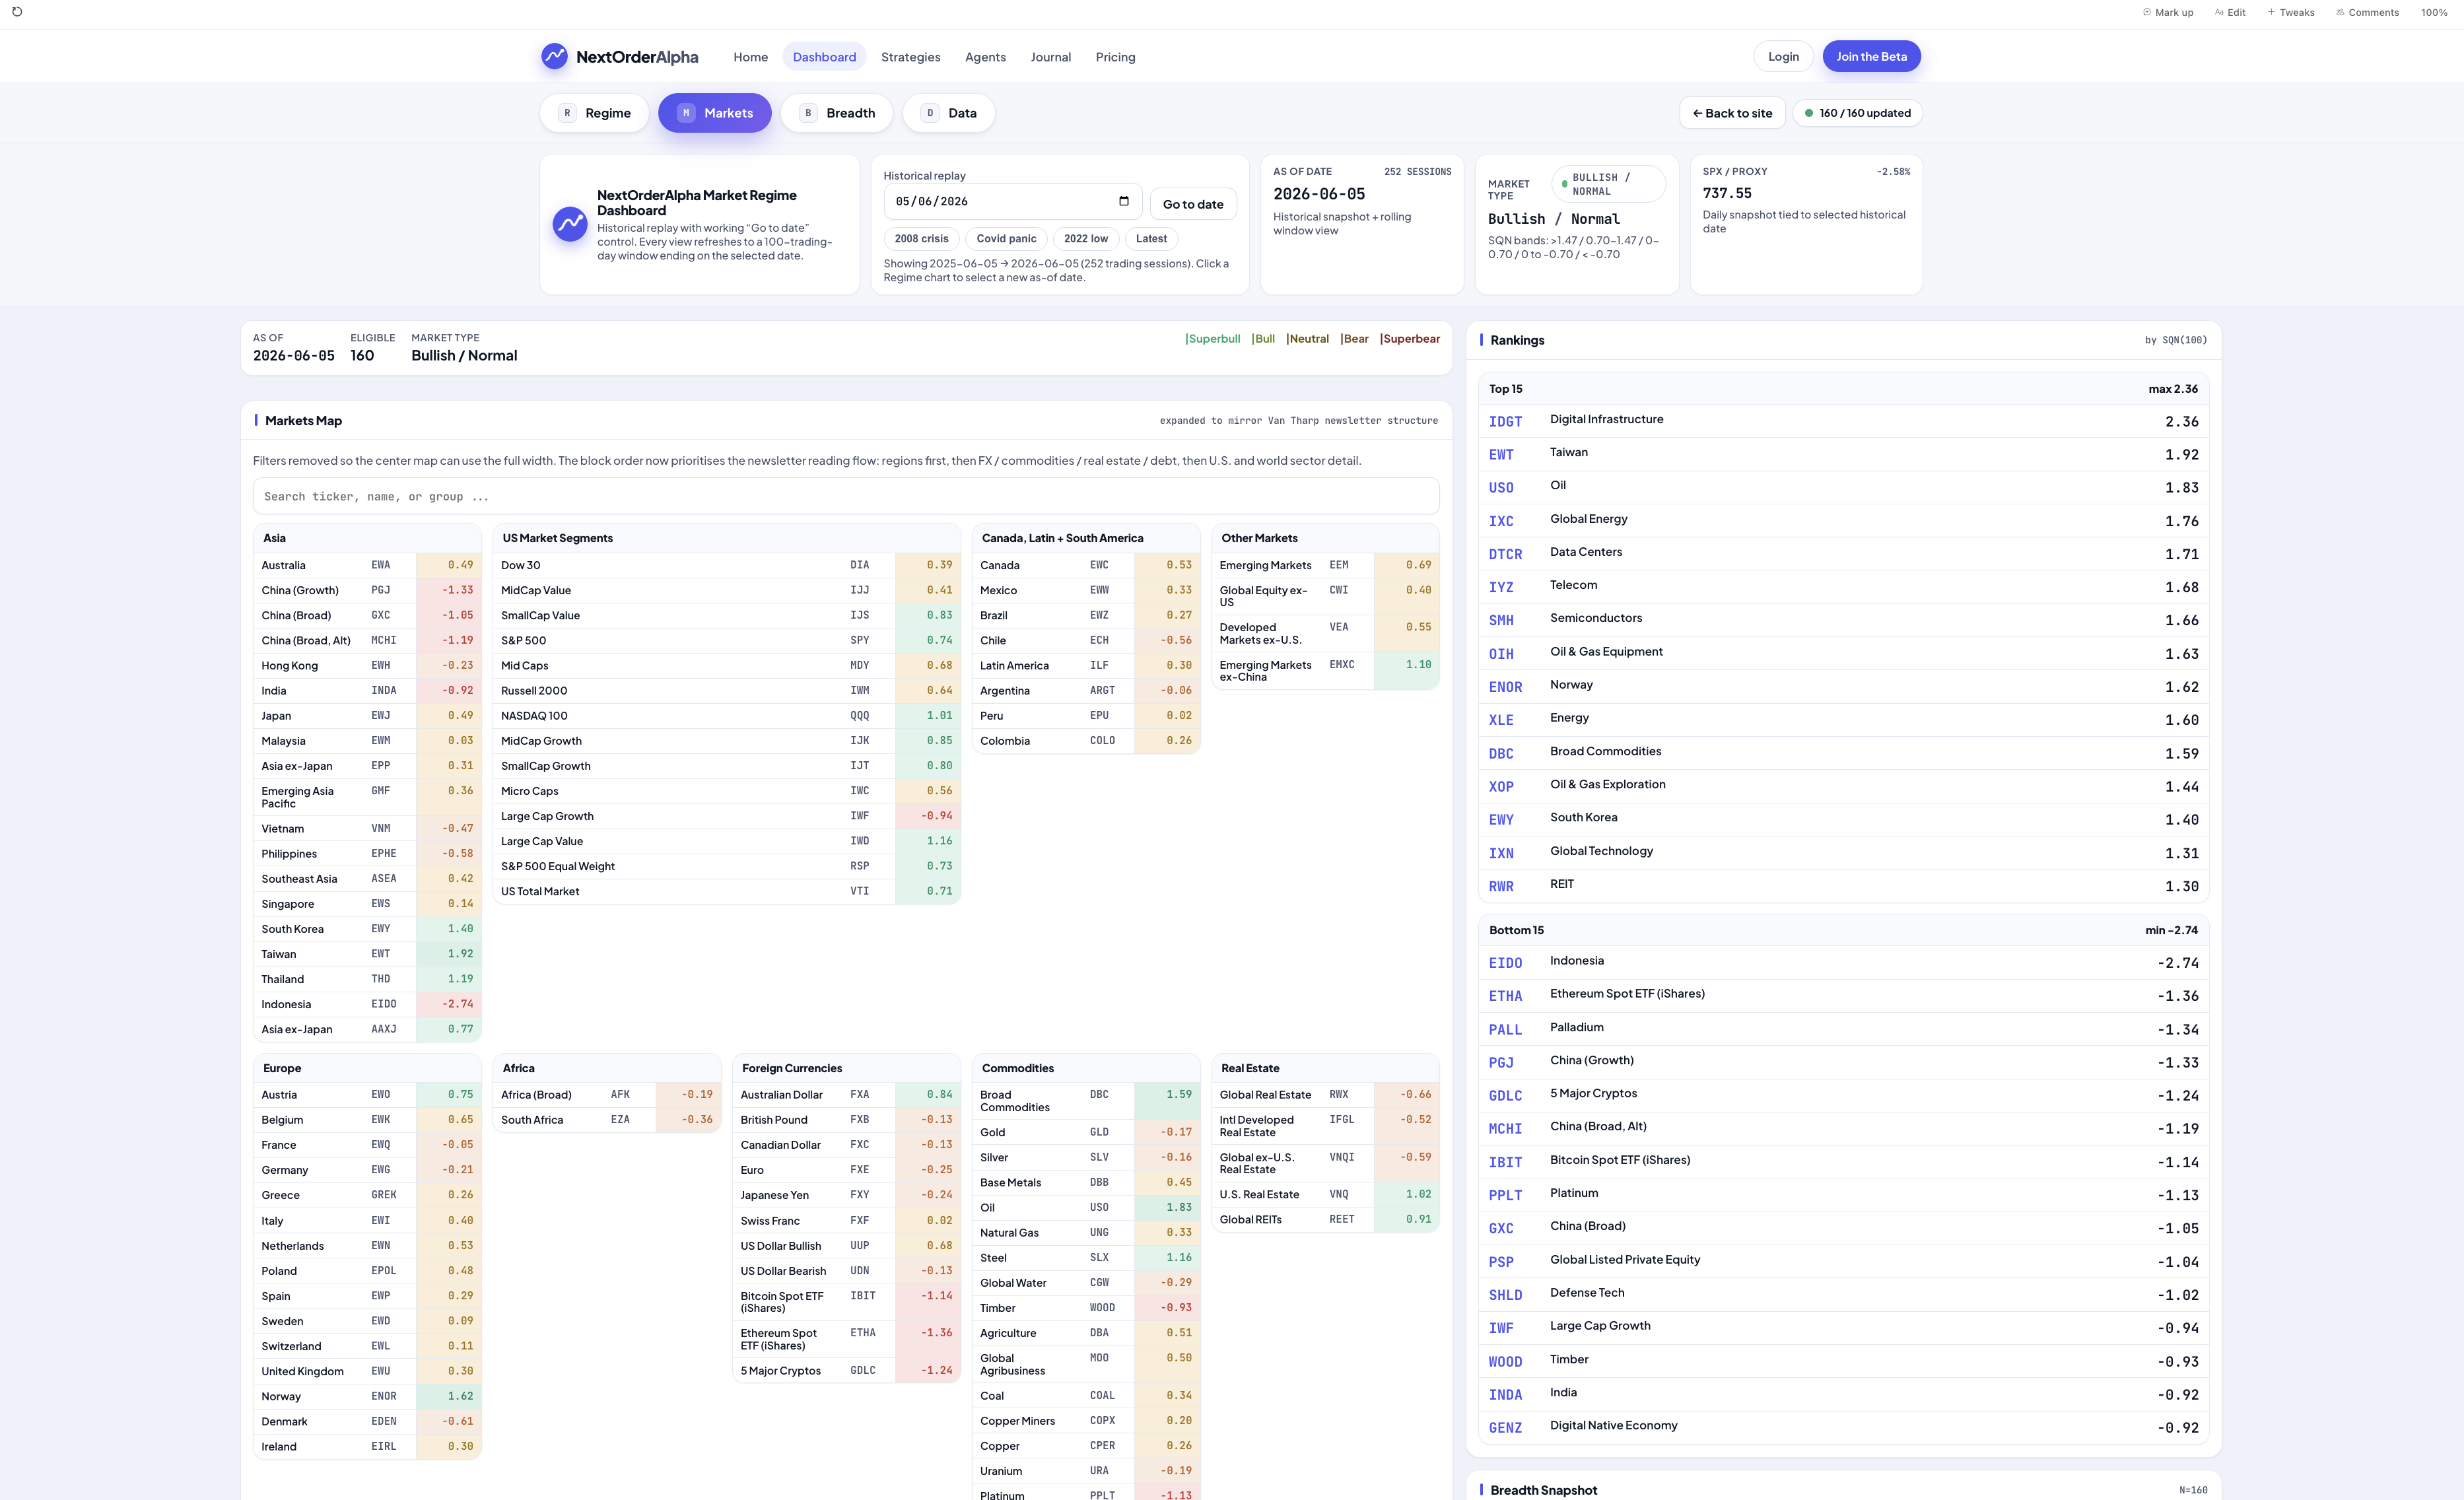
Task: Click the Edit tool in top bar
Action: pyautogui.click(x=2230, y=13)
